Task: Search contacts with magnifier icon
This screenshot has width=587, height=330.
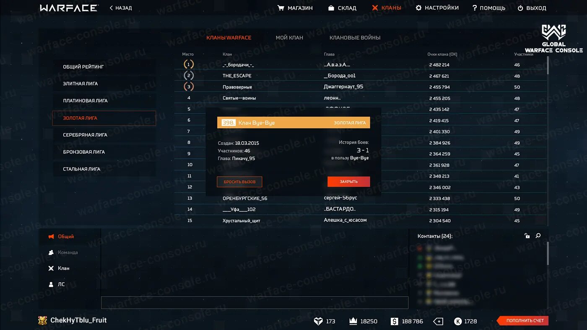Action: point(538,236)
